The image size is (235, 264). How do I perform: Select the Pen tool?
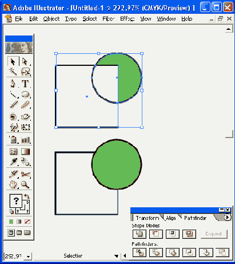pos(13,84)
